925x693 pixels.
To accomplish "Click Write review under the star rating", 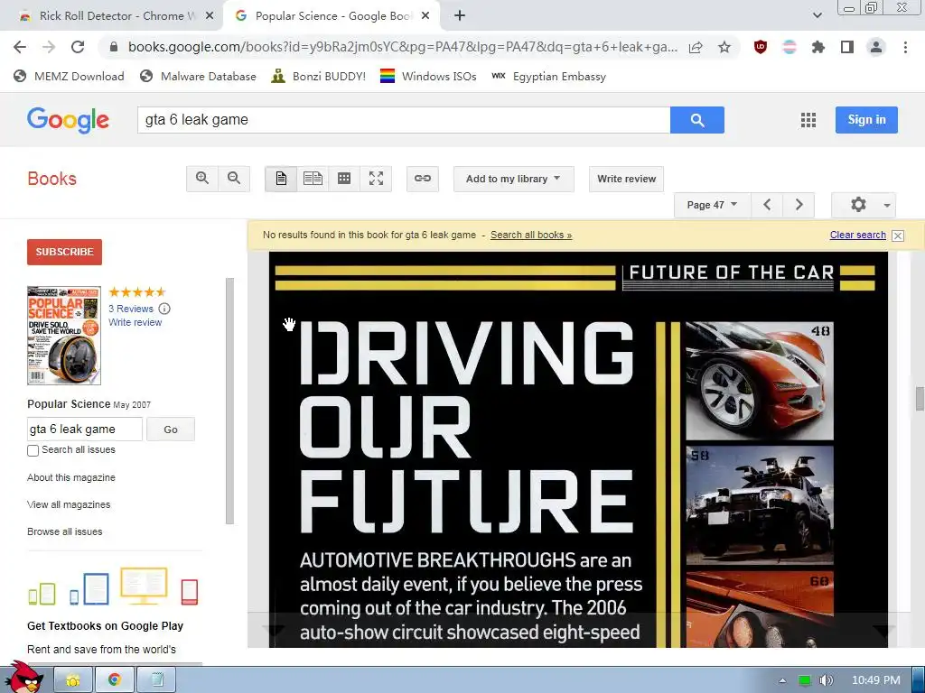I will click(135, 322).
